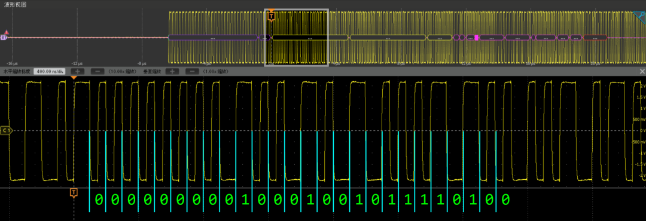
Task: Click the 水平缩放标度 label
Action: [x=17, y=71]
